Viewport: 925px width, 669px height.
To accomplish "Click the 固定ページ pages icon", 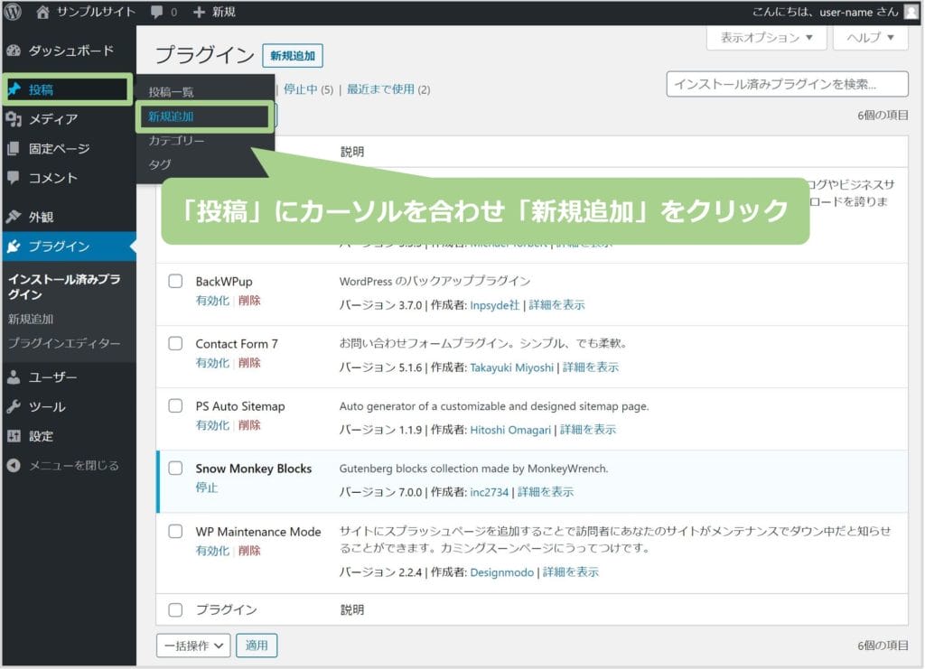I will (14, 149).
